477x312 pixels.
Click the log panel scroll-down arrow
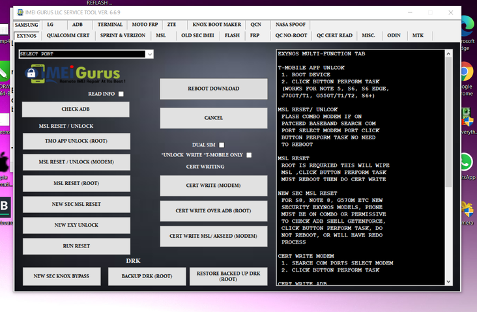(448, 281)
